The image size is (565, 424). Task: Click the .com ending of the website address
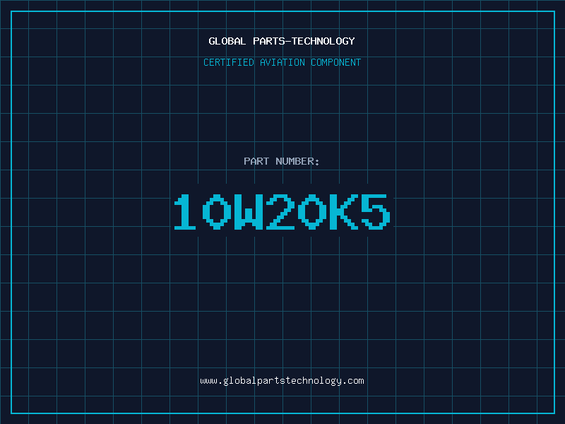354,381
